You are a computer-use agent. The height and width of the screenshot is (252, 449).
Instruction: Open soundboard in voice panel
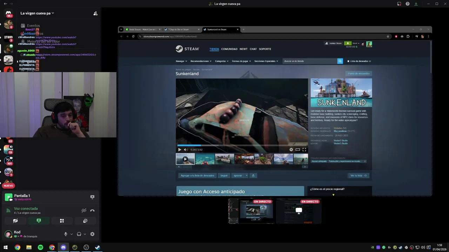tap(85, 220)
